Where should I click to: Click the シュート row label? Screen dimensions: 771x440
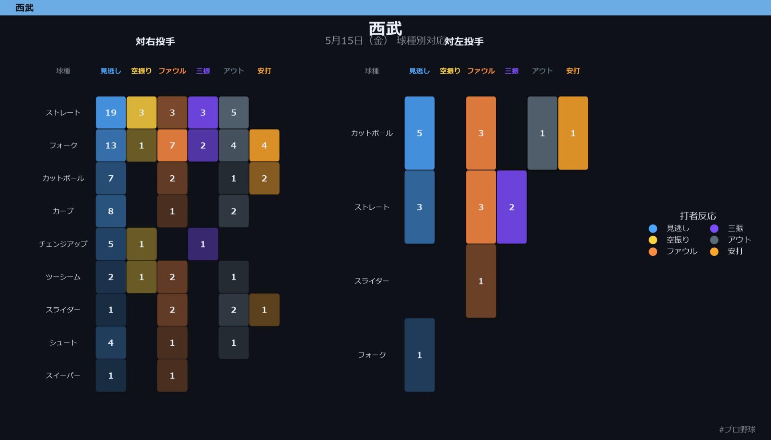(63, 343)
